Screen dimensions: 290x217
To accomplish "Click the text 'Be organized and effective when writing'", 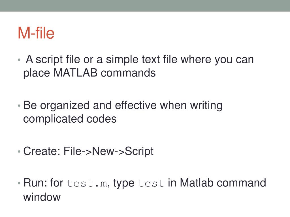I will (123, 106).
